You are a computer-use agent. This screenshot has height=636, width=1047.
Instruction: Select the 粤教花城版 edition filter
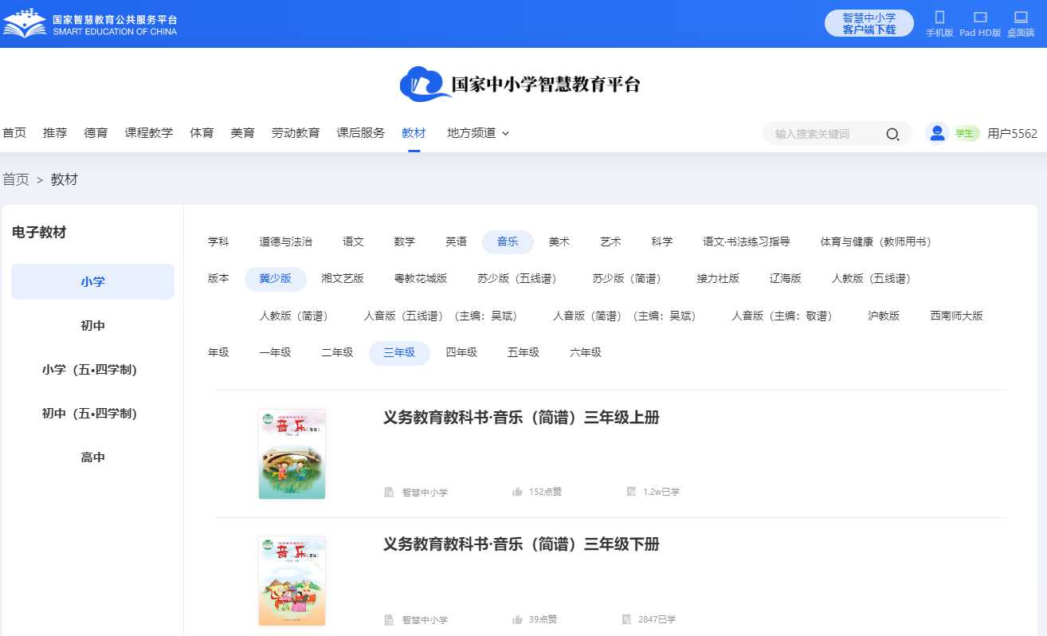coord(421,279)
